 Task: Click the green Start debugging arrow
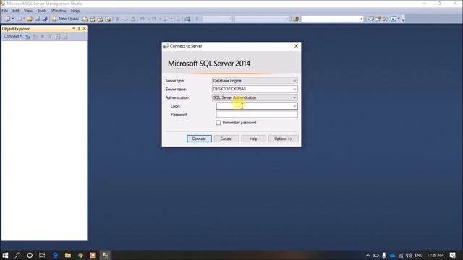197,19
